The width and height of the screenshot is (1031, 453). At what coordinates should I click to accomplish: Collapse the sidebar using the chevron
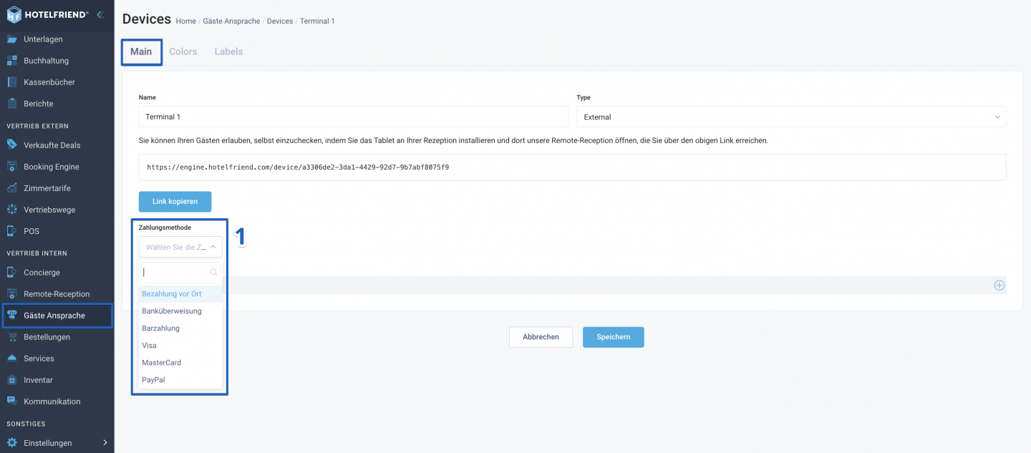[100, 14]
